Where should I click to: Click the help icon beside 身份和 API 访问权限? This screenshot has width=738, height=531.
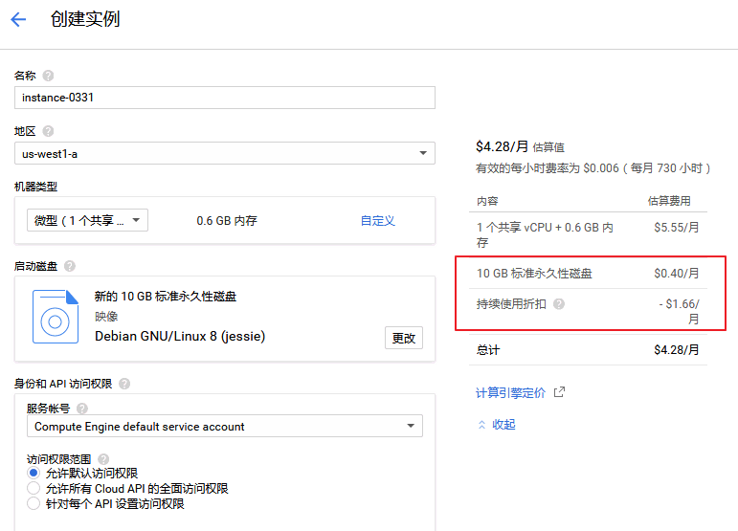[124, 384]
